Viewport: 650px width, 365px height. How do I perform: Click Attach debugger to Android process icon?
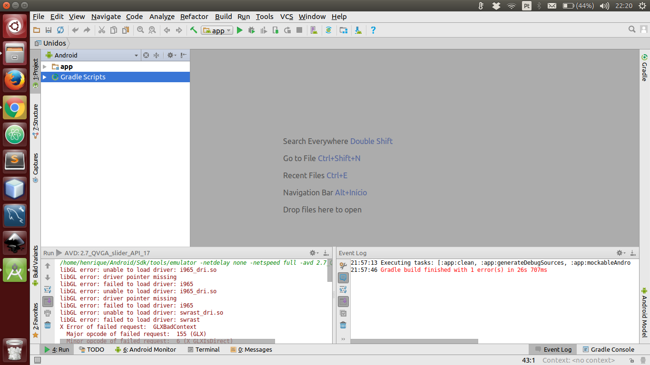276,30
